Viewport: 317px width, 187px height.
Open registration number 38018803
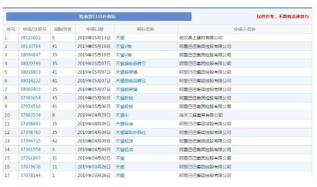click(x=30, y=72)
